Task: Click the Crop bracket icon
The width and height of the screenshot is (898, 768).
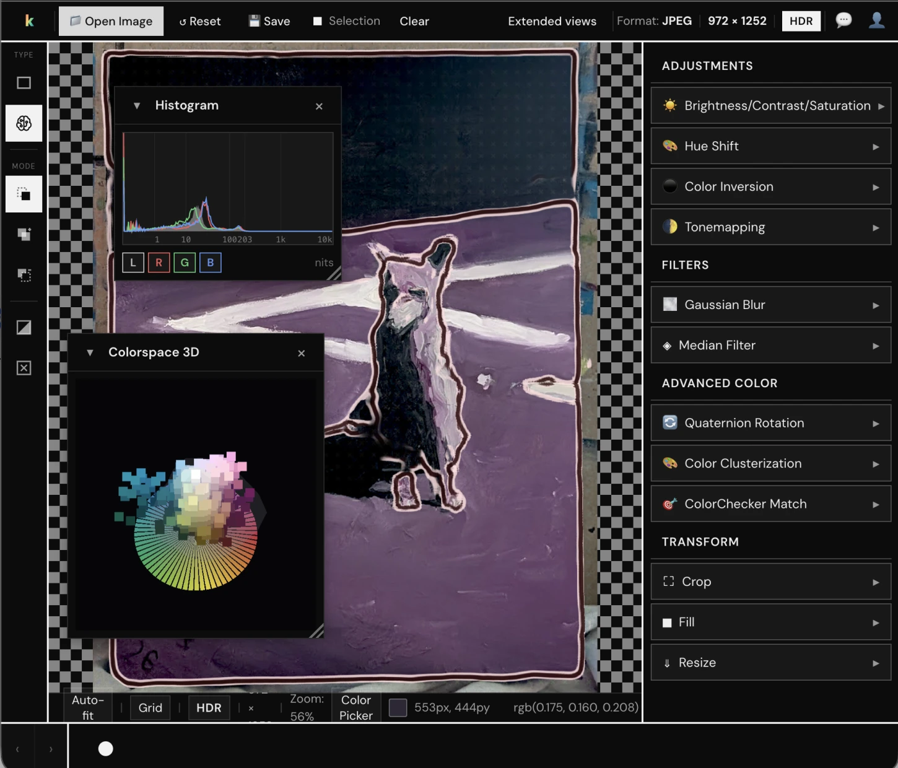Action: click(x=668, y=581)
